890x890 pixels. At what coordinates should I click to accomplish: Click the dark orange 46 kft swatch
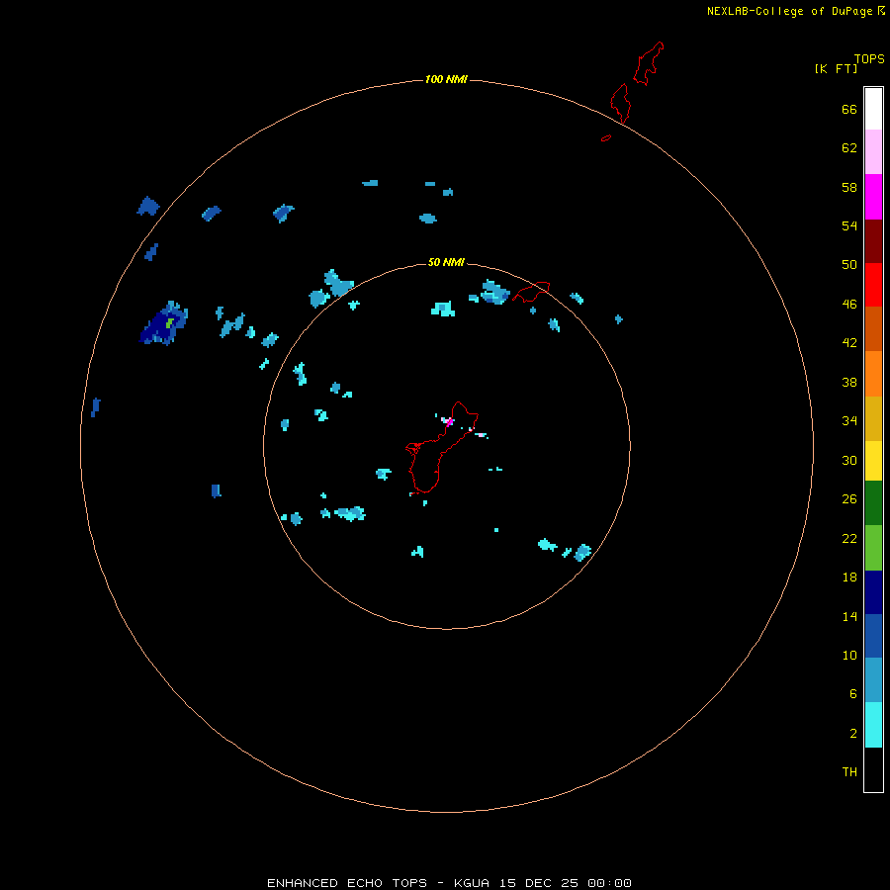[x=873, y=328]
